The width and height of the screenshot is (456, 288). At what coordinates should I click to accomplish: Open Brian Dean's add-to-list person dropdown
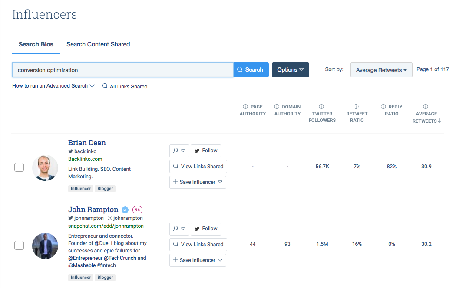click(179, 151)
